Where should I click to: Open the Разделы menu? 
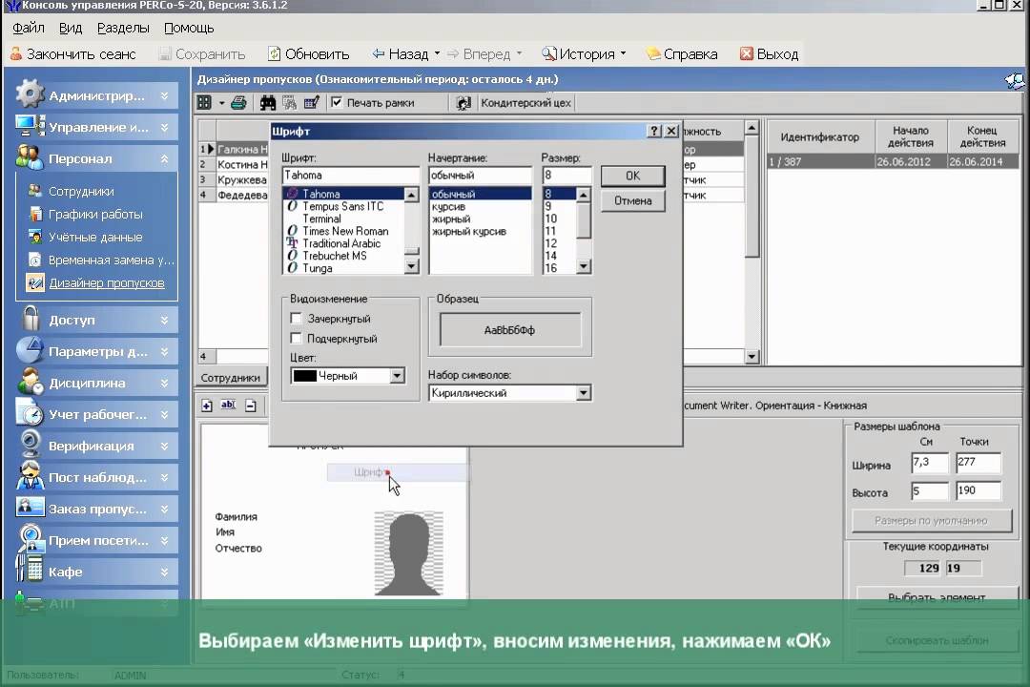(x=123, y=28)
